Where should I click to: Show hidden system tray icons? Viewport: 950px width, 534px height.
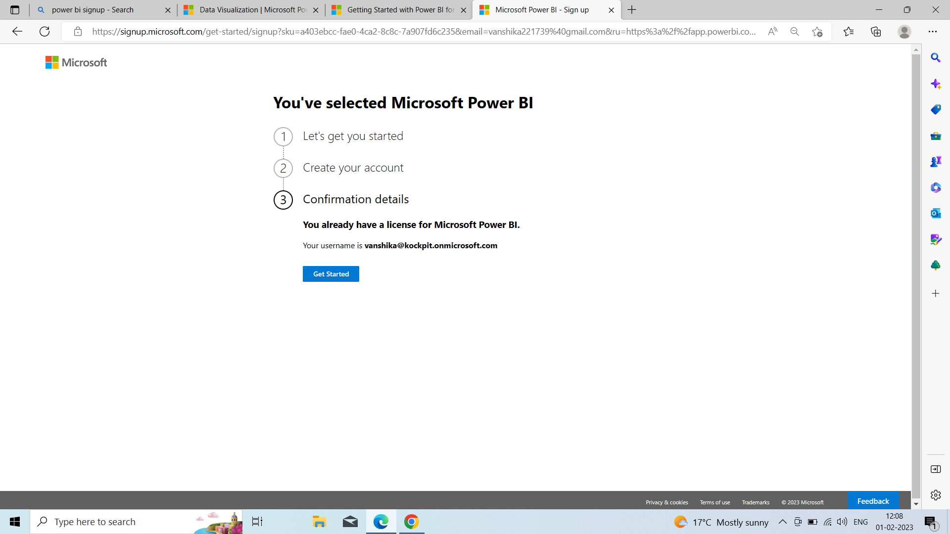(x=783, y=522)
